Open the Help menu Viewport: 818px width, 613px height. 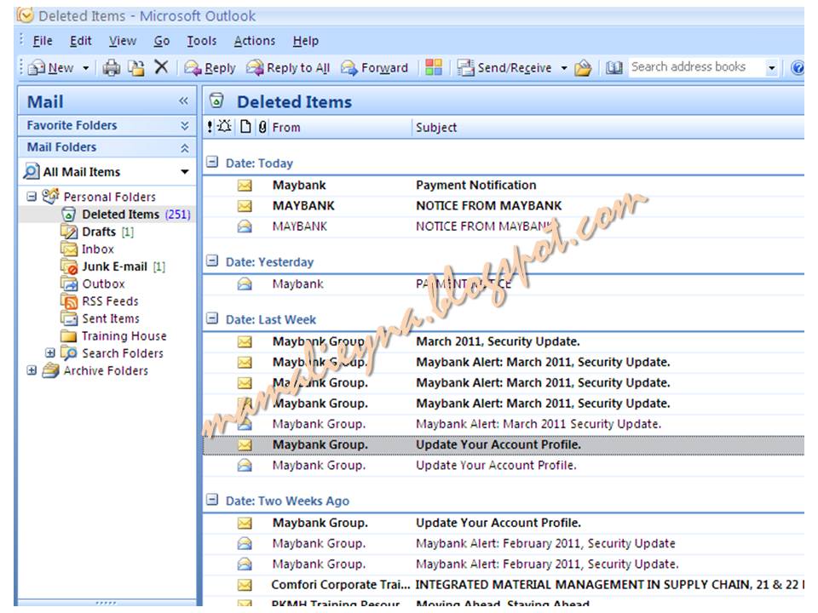(306, 41)
